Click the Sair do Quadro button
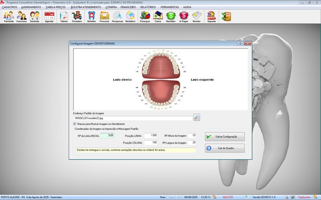321x200 pixels. coord(225,148)
